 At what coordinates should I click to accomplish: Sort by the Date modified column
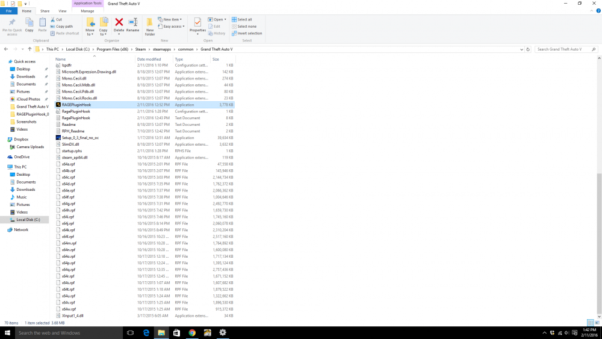[154, 59]
